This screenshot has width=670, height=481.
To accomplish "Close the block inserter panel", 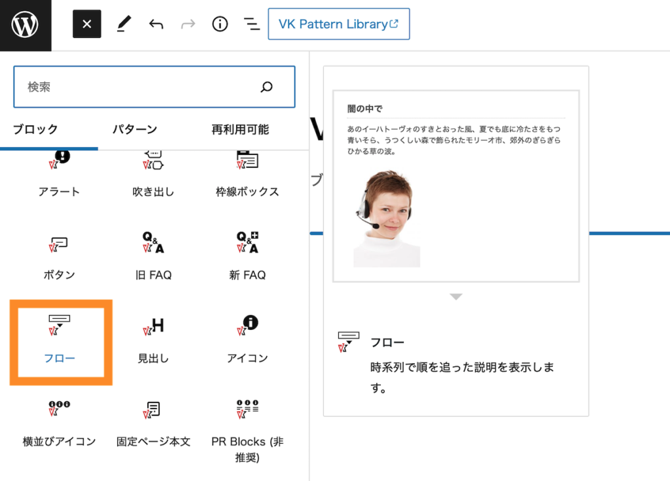I will (x=87, y=24).
